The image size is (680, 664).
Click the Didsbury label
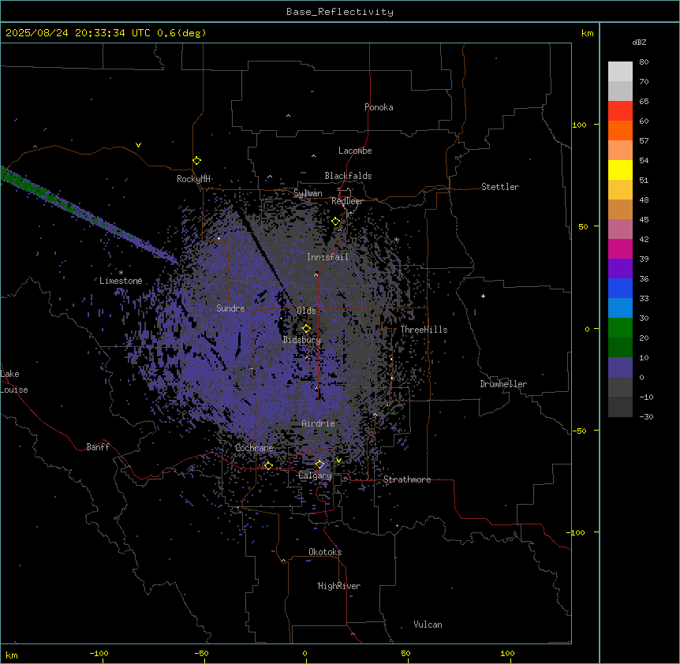302,340
